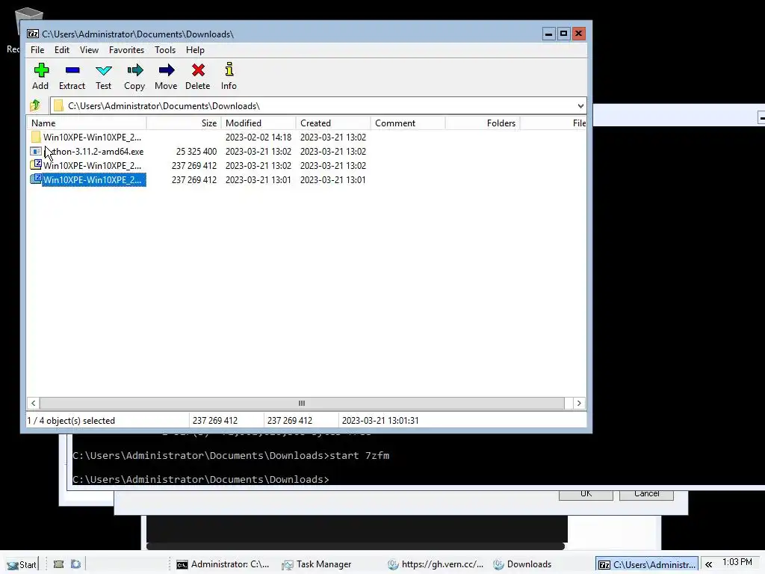765x574 pixels.
Task: Sort by the Comment column header
Action: click(x=408, y=123)
